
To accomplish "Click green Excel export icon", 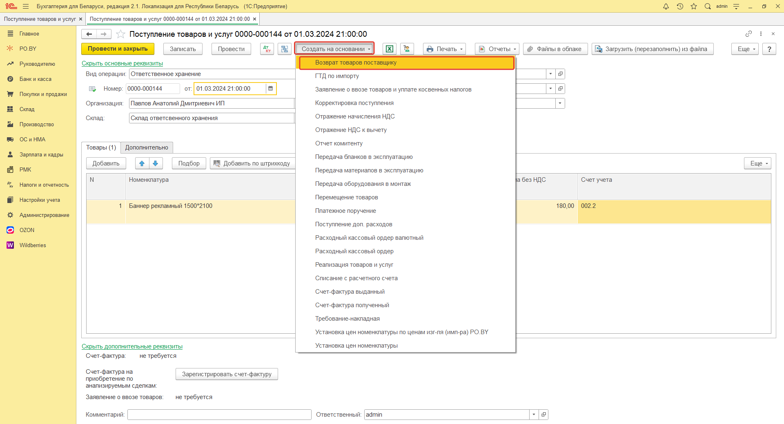I will click(390, 49).
